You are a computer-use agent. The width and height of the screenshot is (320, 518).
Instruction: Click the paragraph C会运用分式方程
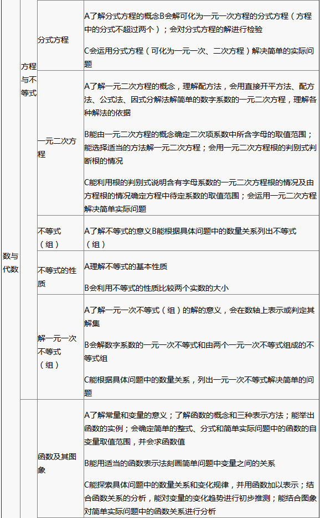(x=199, y=57)
